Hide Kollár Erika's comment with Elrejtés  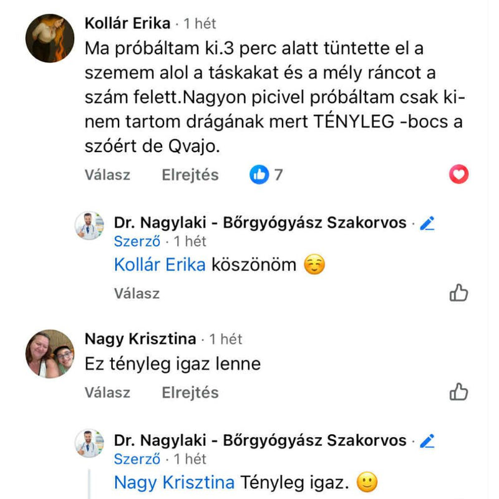click(x=190, y=175)
